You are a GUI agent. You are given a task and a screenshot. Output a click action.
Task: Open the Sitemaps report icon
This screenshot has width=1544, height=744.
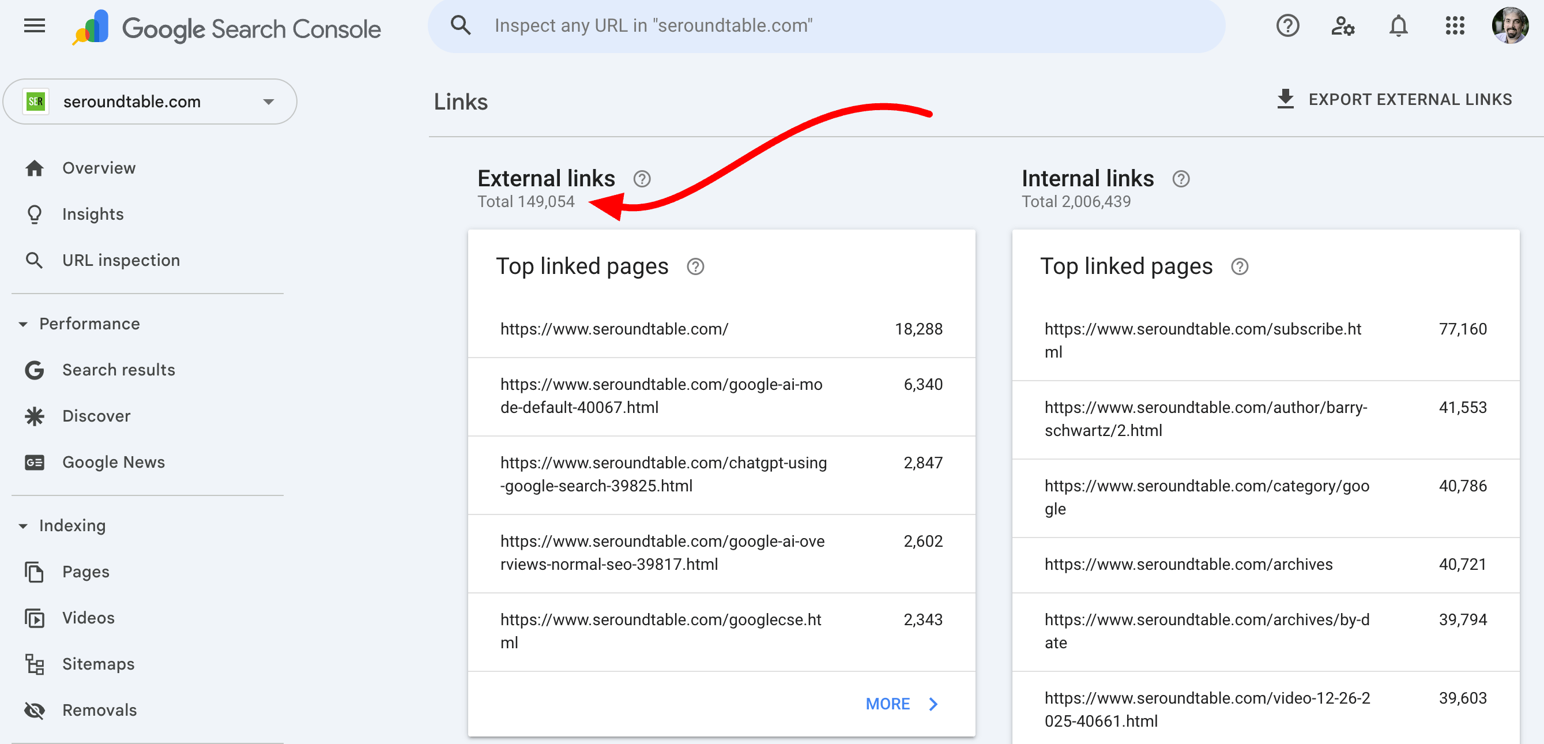click(x=34, y=664)
